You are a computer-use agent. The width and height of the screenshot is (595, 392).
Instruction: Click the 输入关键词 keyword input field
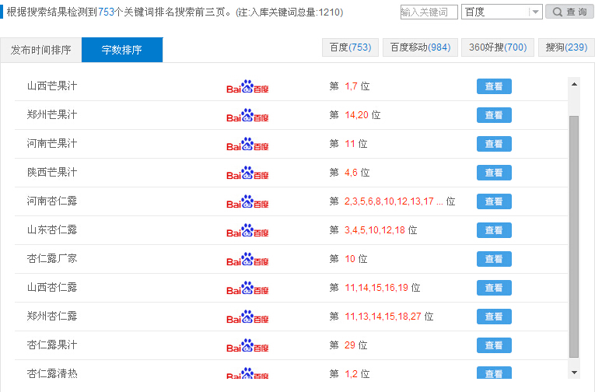[429, 12]
